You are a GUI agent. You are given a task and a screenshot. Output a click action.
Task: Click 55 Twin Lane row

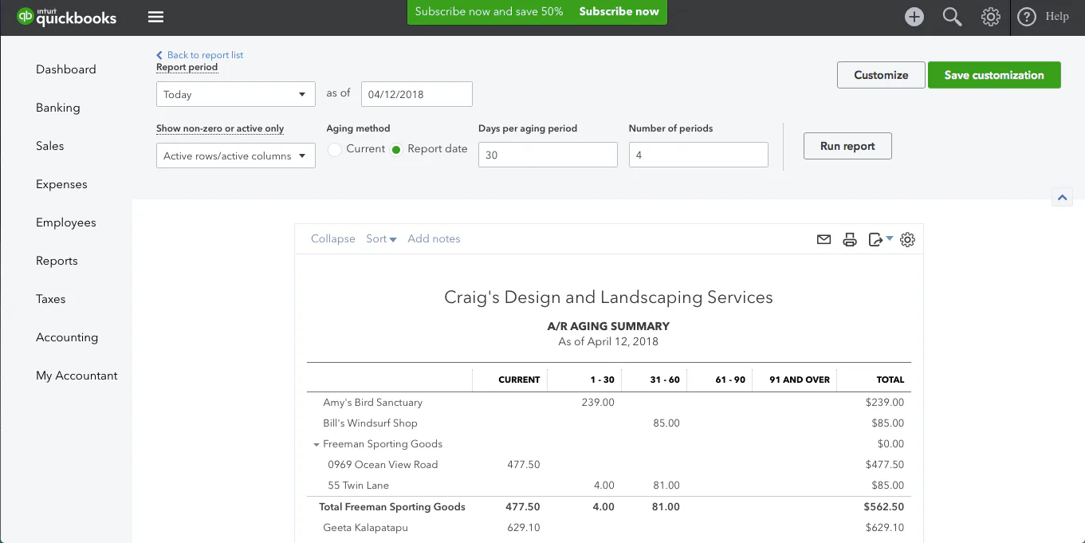[358, 486]
